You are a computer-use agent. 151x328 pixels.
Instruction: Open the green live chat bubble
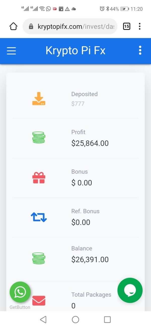(x=130, y=290)
